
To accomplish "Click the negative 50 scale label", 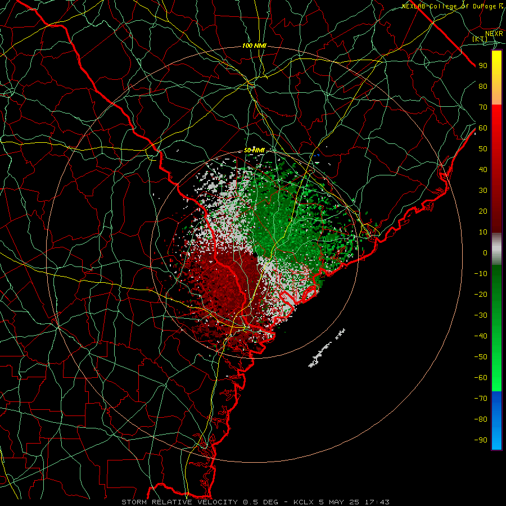I will [x=481, y=357].
